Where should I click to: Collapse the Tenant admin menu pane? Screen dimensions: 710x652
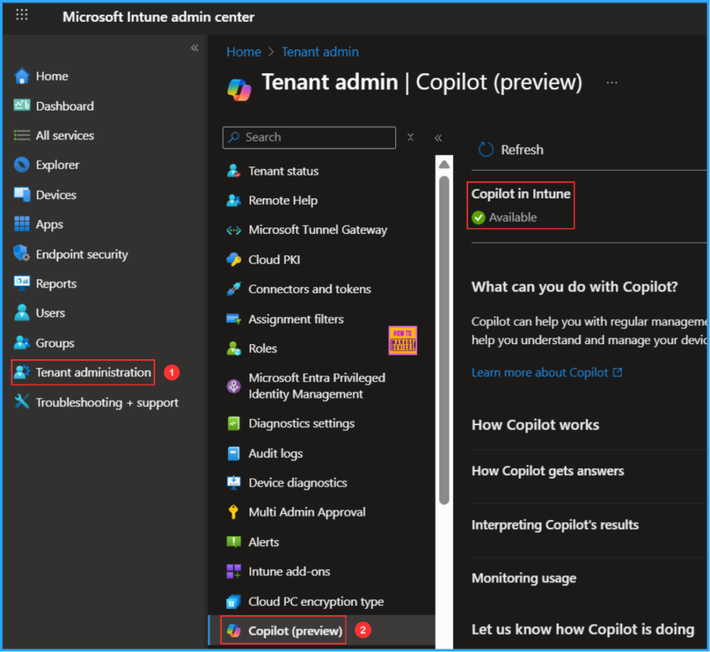(438, 138)
